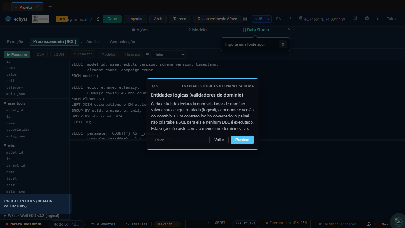Click the small dot indicator before Entrar
The width and height of the screenshot is (405, 228).
[377, 19]
